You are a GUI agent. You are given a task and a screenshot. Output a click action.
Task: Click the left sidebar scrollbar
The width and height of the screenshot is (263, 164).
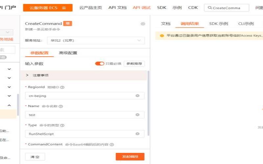(x=18, y=105)
